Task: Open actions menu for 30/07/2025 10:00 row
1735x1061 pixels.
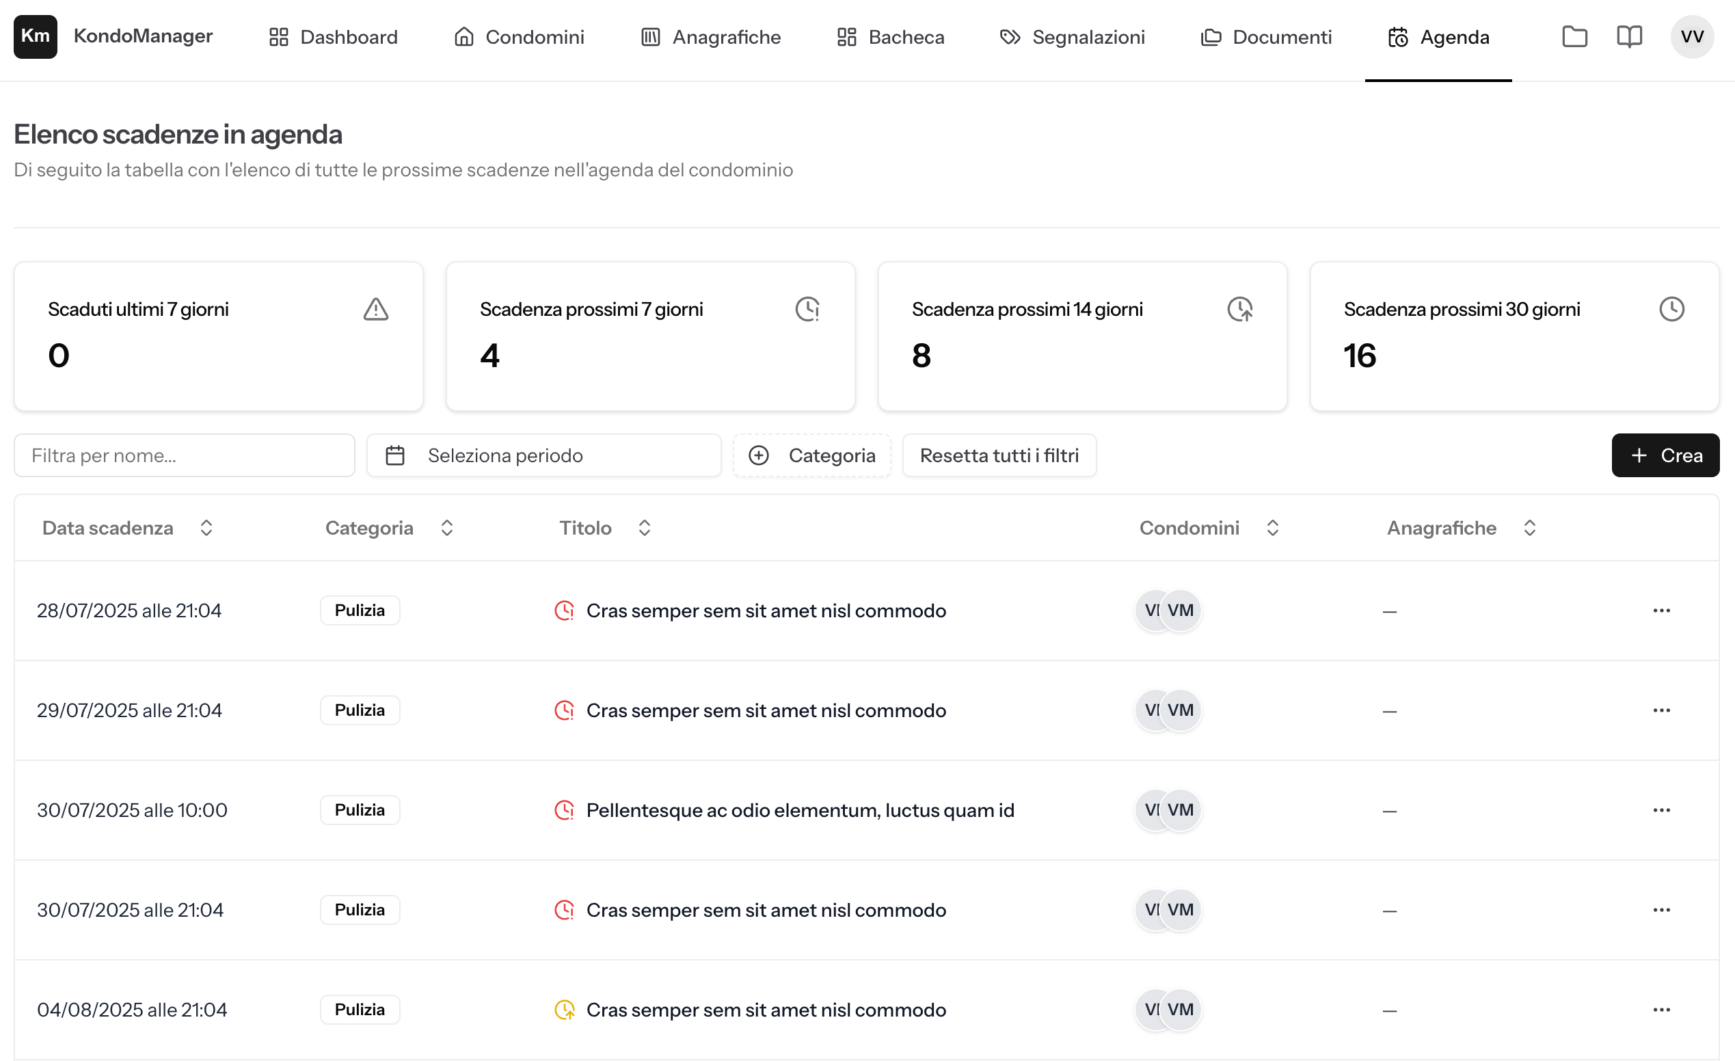Action: (1662, 810)
